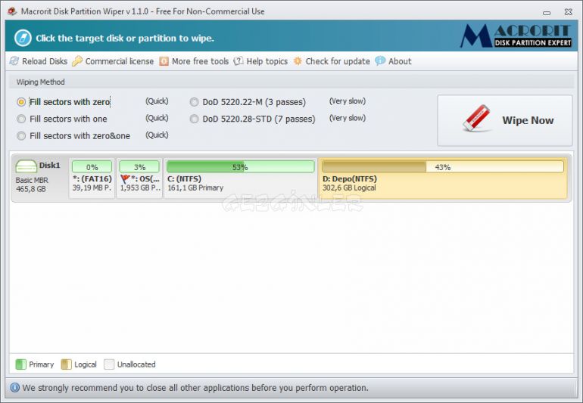Click the status bar recommendation message

tap(195, 388)
